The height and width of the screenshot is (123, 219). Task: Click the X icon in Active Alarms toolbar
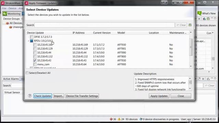click(x=203, y=79)
